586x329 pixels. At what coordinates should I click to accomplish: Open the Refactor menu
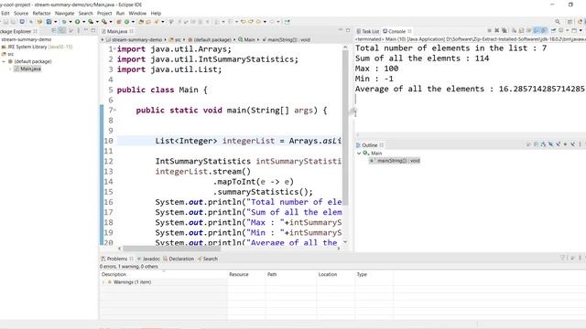coord(41,13)
